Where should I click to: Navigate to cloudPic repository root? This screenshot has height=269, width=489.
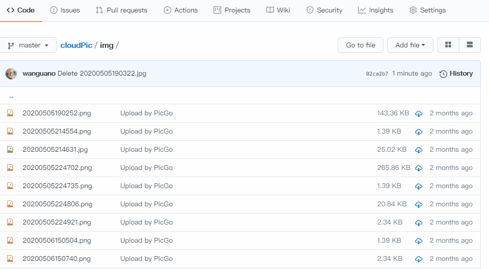click(76, 45)
